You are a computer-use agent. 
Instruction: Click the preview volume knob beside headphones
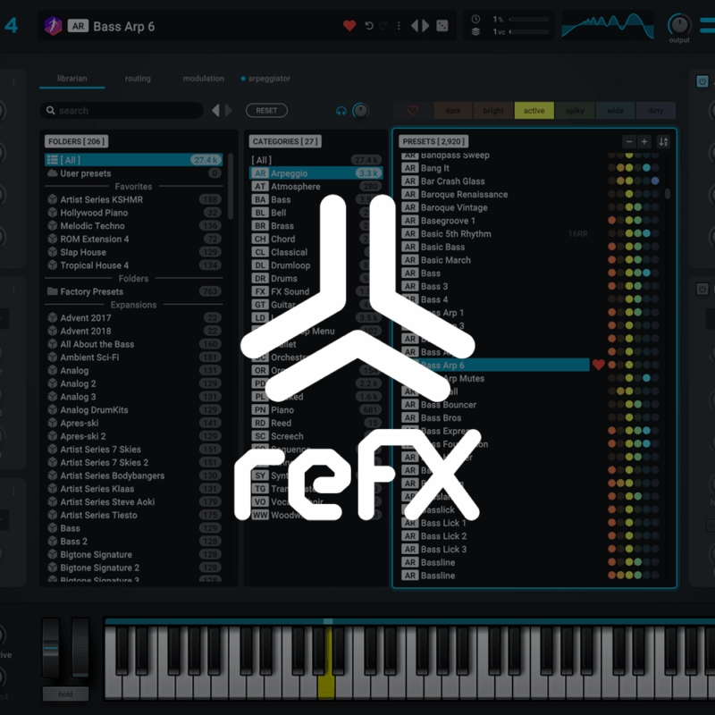[x=360, y=111]
